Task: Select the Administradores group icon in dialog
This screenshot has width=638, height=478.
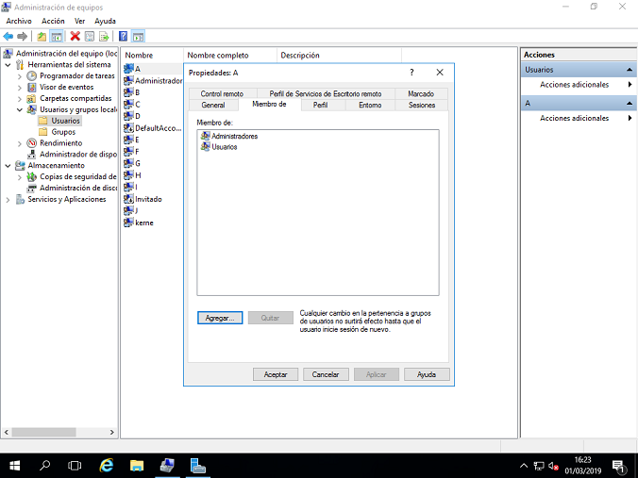Action: pos(206,136)
